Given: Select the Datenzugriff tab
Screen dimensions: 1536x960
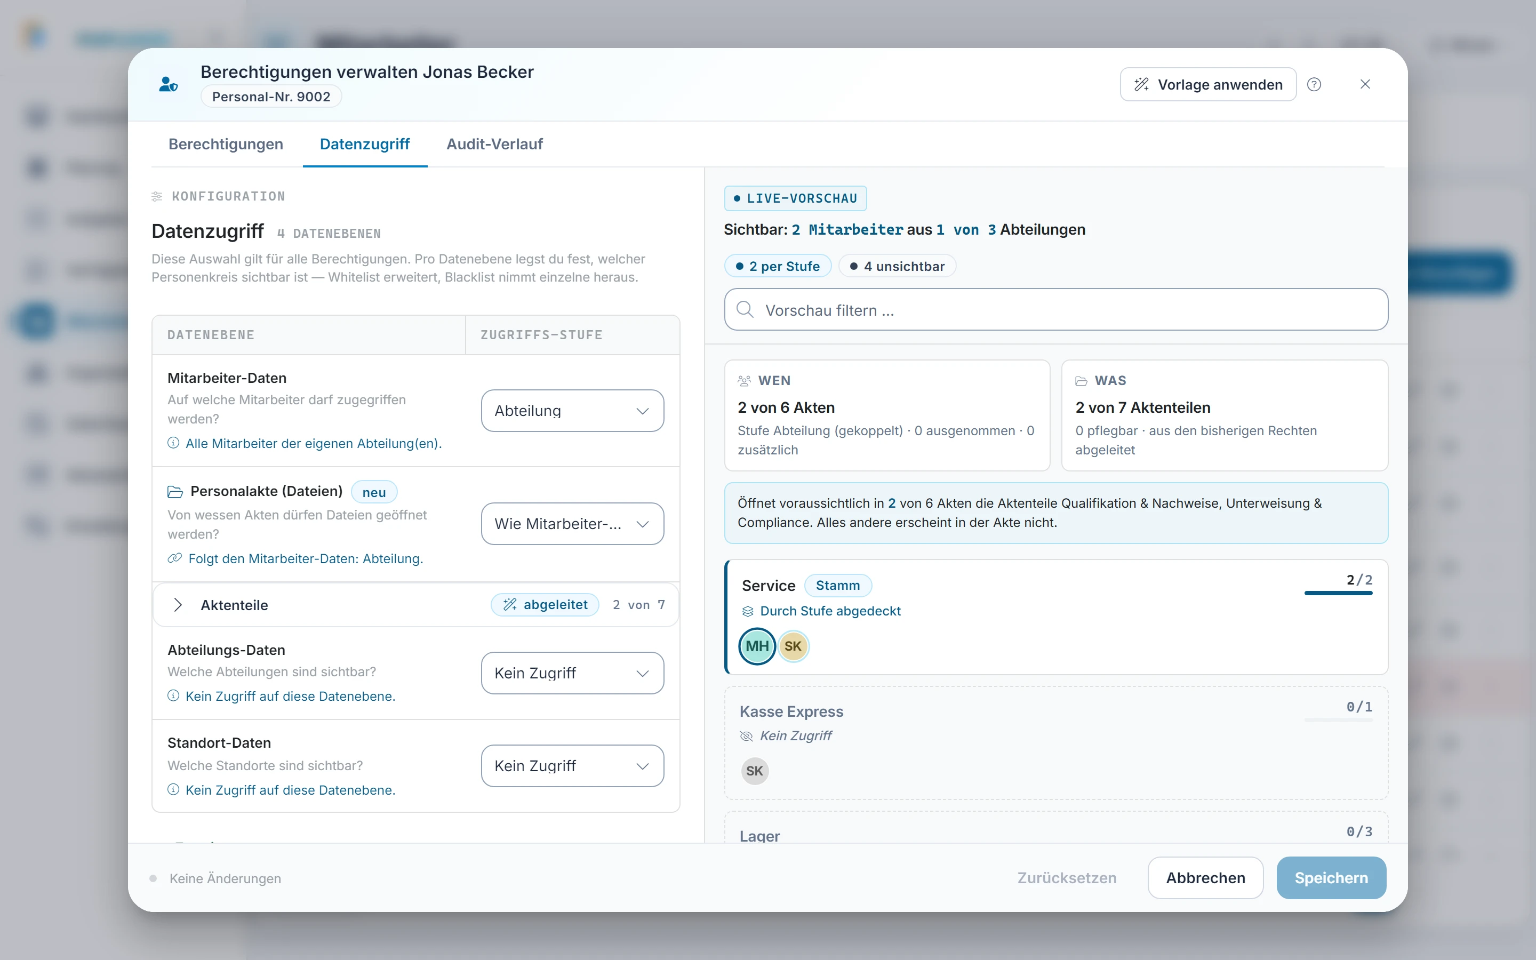Looking at the screenshot, I should coord(365,144).
